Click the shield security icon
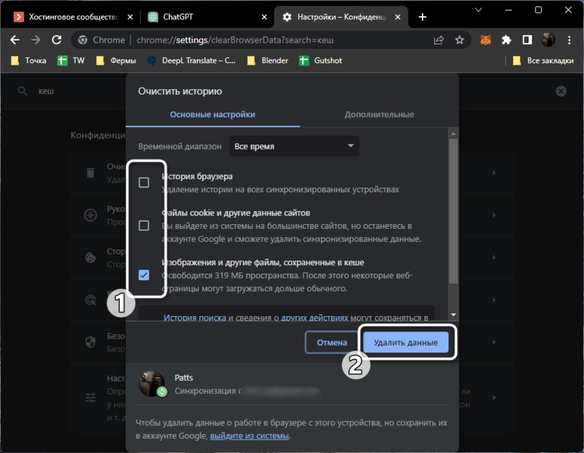Viewport: 584px width, 453px height. (91, 342)
